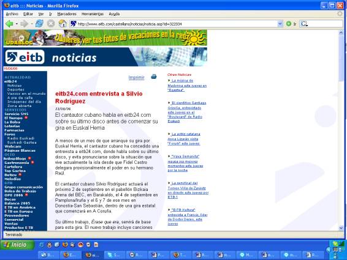Click the Udablog vacation photos banner
This screenshot has width=347, height=260.
(105, 38)
